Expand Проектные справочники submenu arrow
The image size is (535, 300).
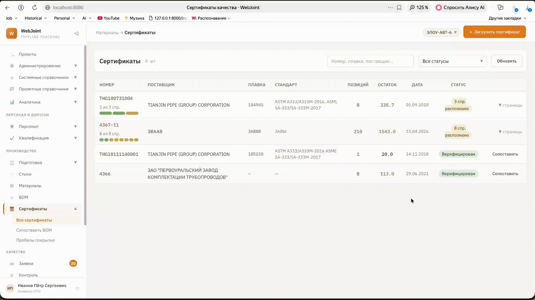(76, 89)
